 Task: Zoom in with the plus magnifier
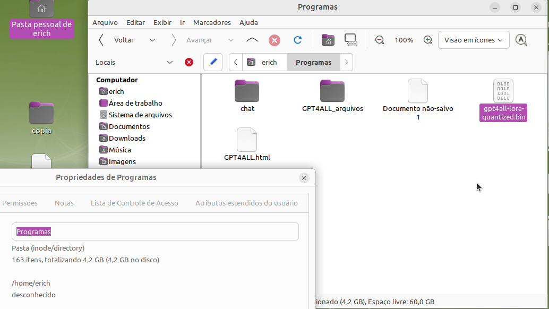click(x=428, y=40)
